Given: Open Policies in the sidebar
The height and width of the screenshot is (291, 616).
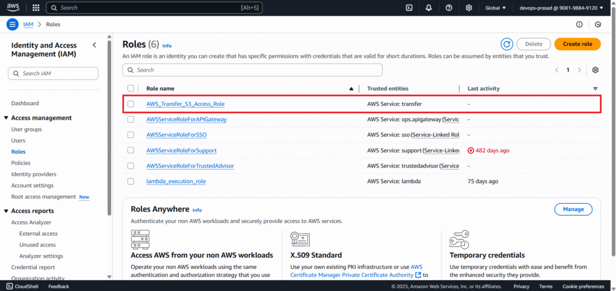Looking at the screenshot, I should tap(21, 162).
